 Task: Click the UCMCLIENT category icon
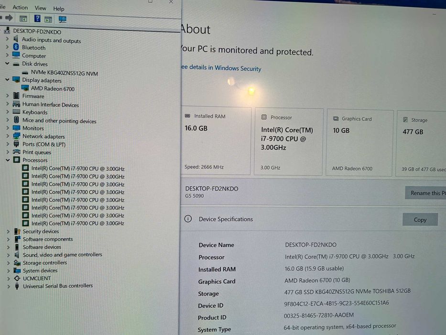click(x=17, y=278)
